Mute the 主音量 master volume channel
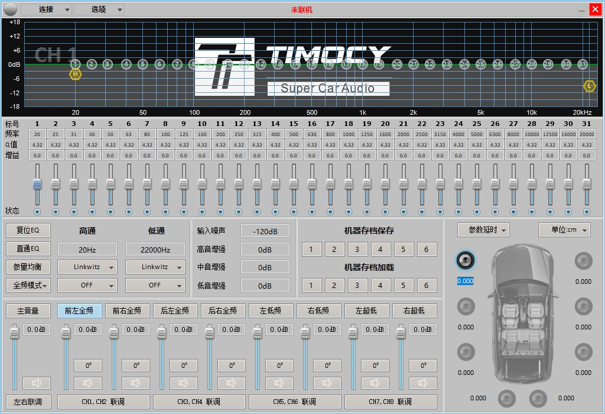Screen dimensions: 605x414 coord(36,383)
